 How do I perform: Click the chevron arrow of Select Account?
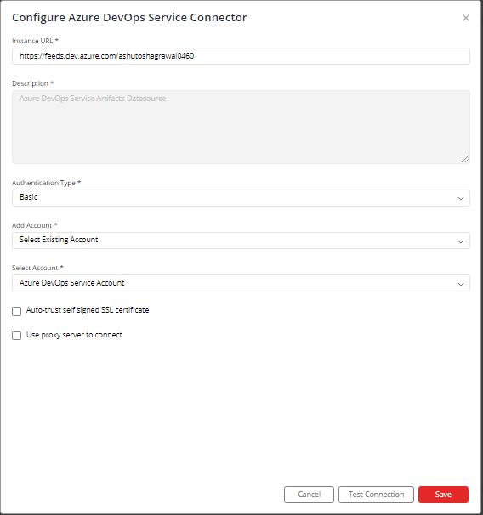pos(461,284)
